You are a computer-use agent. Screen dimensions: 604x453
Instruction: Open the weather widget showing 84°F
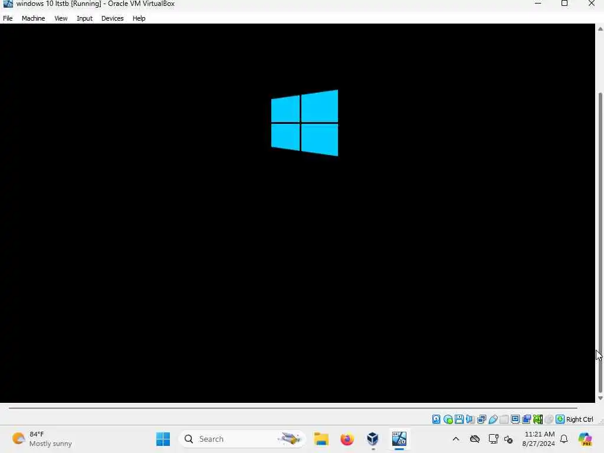point(42,439)
